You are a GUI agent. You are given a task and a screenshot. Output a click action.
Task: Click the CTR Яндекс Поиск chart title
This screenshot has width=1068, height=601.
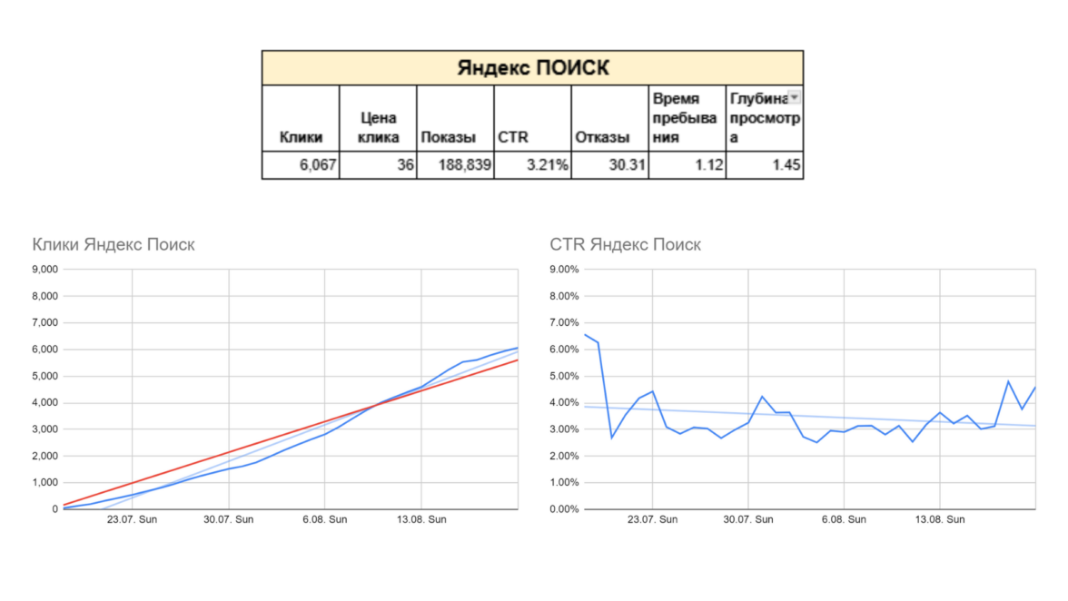tap(625, 244)
